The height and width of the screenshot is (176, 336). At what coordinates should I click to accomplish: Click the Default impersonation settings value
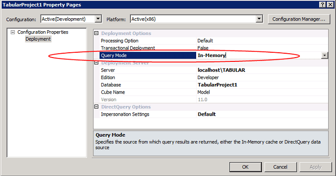pos(207,114)
